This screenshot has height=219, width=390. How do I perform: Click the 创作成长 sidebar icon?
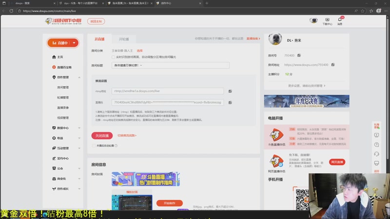pos(54,189)
